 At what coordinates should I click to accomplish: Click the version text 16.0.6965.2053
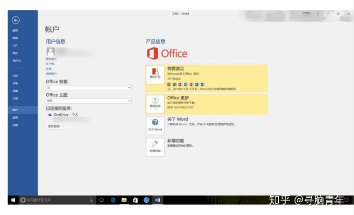[x=183, y=107]
